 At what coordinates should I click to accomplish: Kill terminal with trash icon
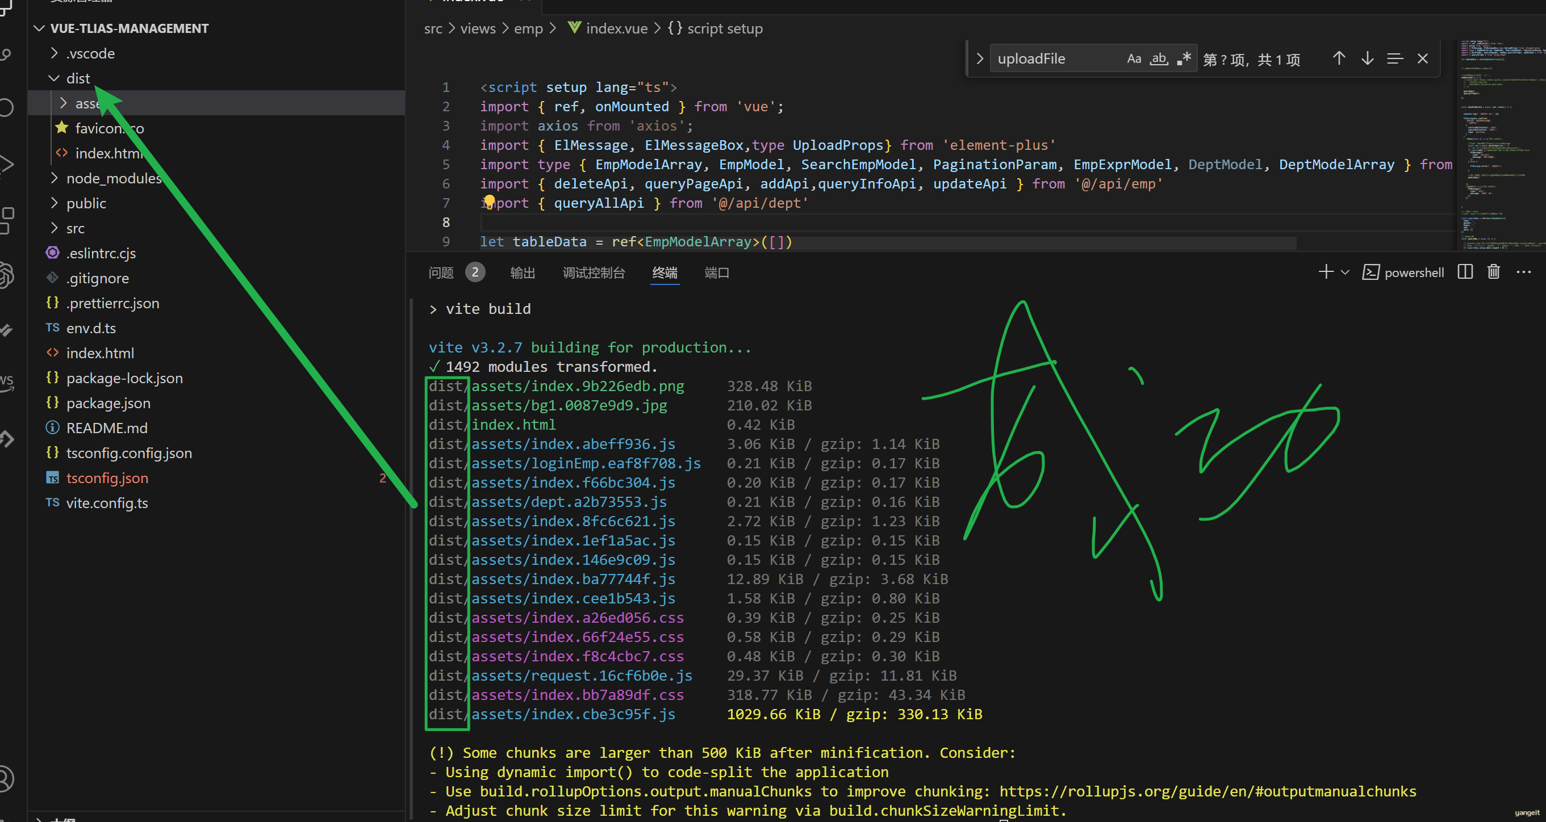(1494, 272)
